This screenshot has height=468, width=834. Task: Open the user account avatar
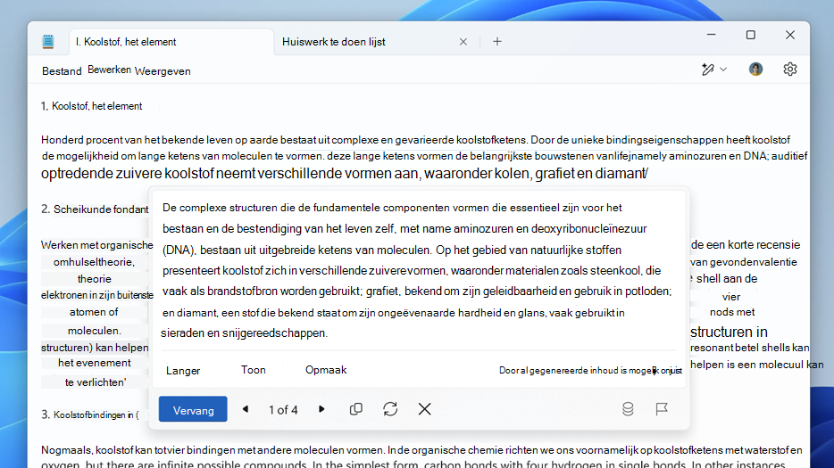pos(755,69)
